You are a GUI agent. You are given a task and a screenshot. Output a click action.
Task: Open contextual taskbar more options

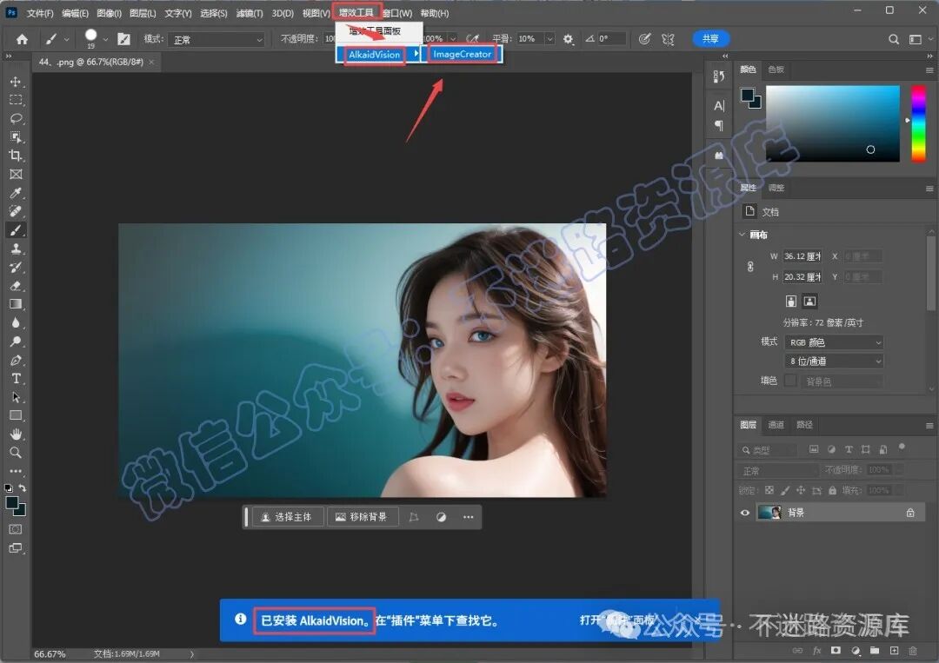pos(469,517)
